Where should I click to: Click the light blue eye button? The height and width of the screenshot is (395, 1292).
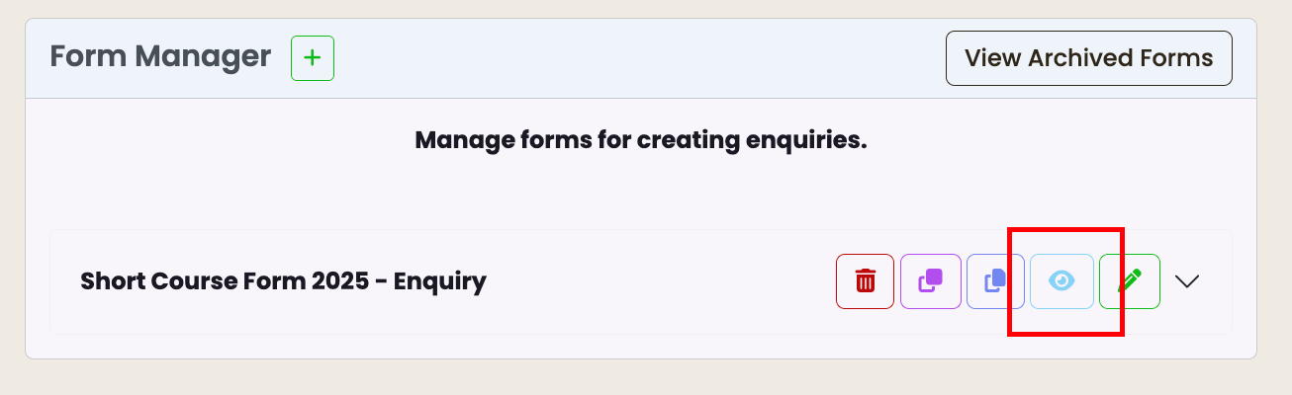coord(1061,281)
